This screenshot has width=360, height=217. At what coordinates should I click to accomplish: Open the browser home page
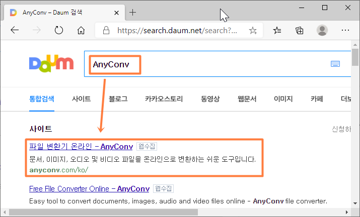(81, 30)
